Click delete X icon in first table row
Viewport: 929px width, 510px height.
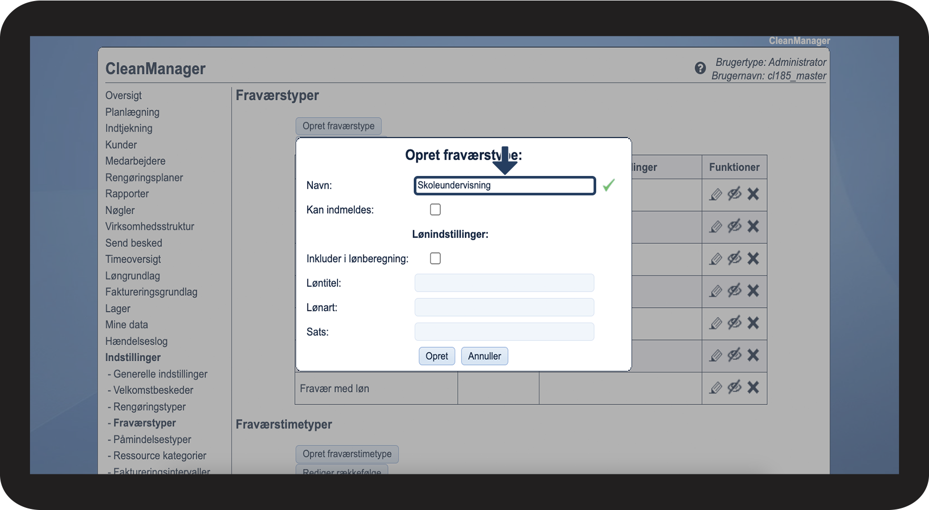753,194
